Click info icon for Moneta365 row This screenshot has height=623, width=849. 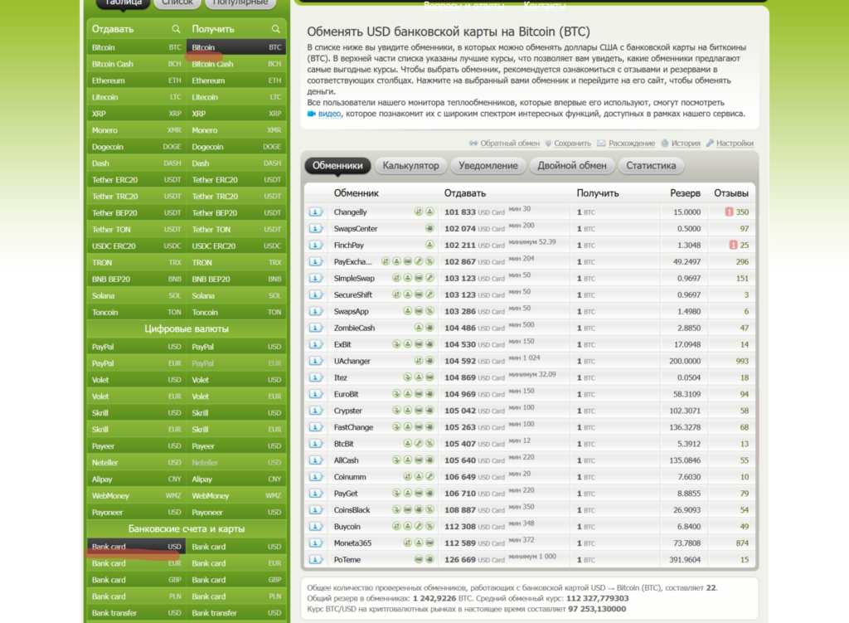click(x=316, y=543)
